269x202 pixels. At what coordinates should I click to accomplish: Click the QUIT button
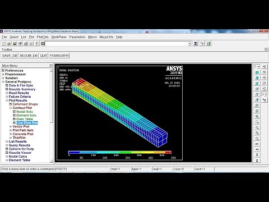click(x=44, y=56)
